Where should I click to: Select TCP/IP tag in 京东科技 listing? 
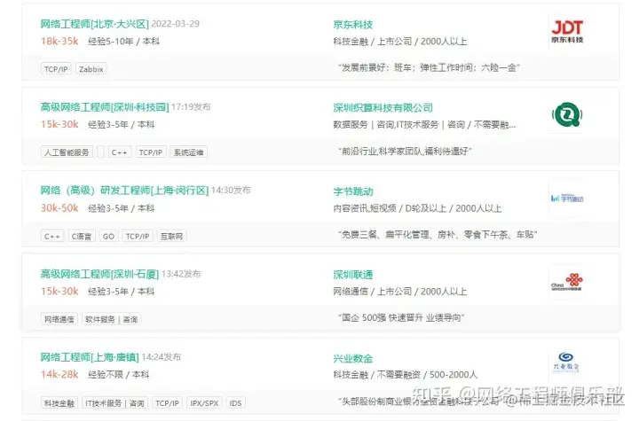tap(56, 69)
